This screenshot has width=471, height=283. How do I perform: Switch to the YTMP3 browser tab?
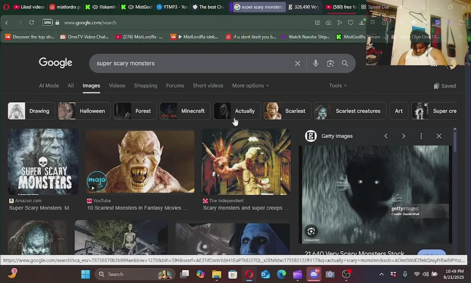point(172,7)
